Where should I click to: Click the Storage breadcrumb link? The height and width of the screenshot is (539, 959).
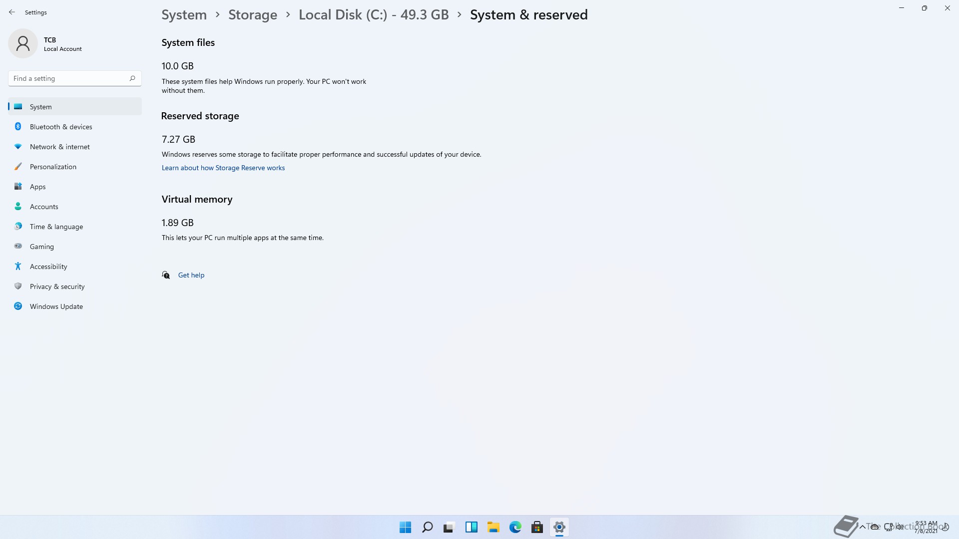(x=253, y=15)
